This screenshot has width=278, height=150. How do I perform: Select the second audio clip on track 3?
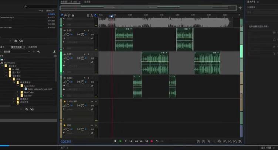point(207,63)
